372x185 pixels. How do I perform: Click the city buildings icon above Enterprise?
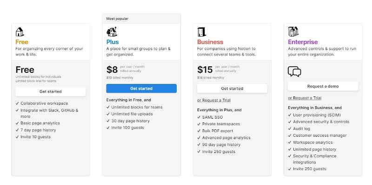(x=293, y=32)
